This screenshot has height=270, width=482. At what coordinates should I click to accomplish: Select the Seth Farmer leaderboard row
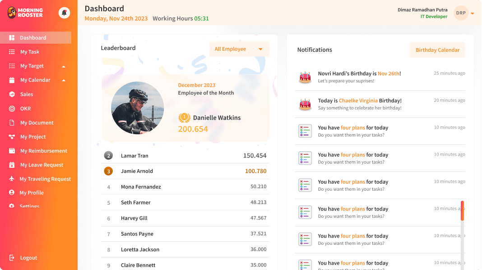tap(185, 202)
